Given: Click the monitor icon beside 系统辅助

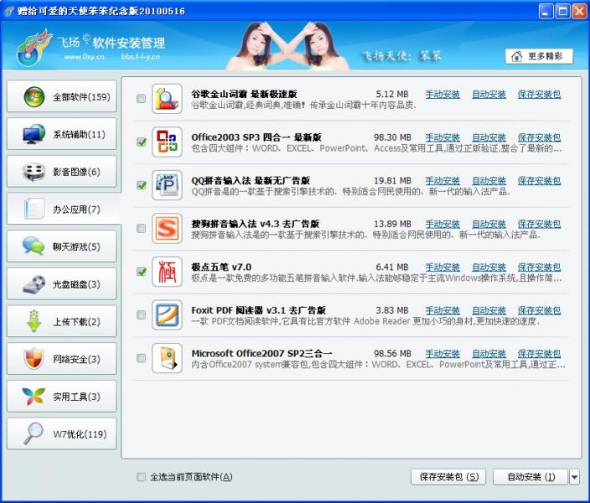Looking at the screenshot, I should pyautogui.click(x=34, y=134).
